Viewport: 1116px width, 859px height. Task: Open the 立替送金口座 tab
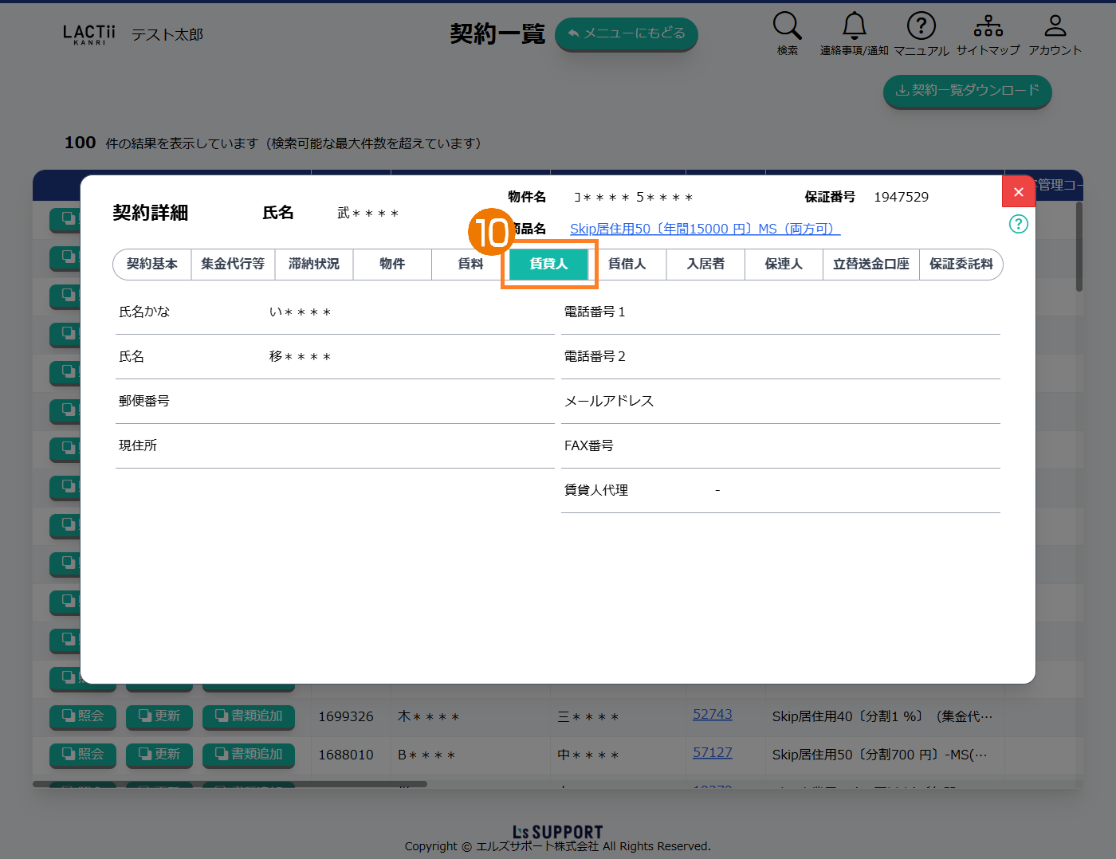(870, 264)
